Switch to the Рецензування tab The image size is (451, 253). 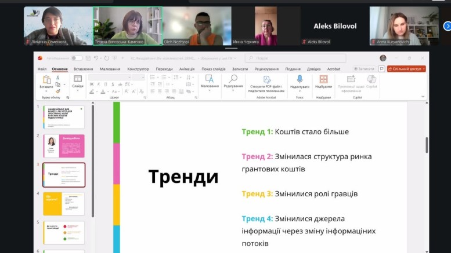tap(266, 69)
